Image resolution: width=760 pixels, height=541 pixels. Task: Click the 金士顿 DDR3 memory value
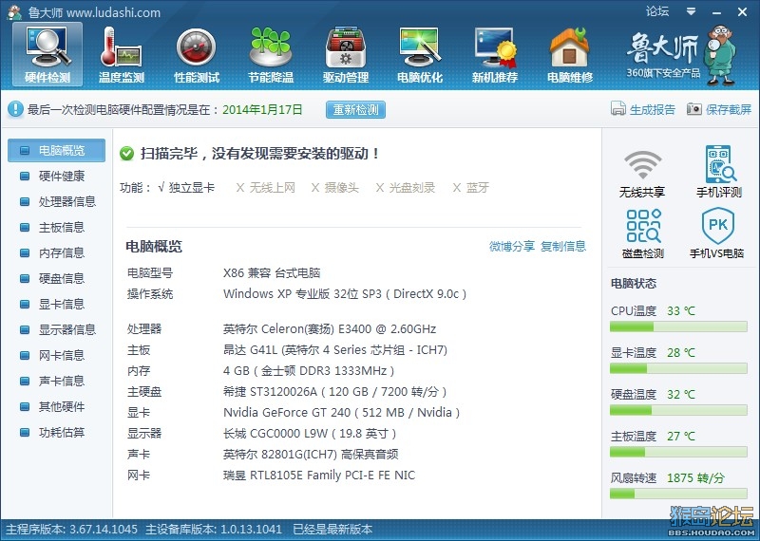(309, 371)
